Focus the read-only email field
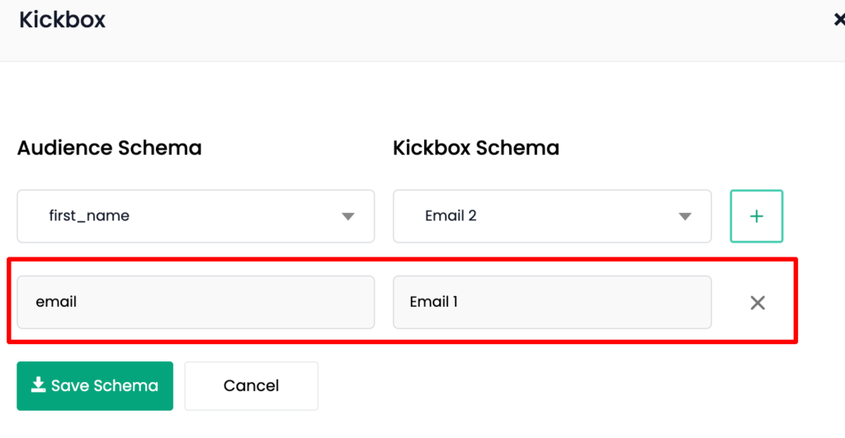The width and height of the screenshot is (845, 438). (196, 302)
